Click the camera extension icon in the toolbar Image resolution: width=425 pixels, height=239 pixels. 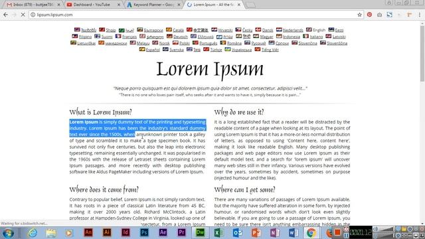[x=379, y=15]
